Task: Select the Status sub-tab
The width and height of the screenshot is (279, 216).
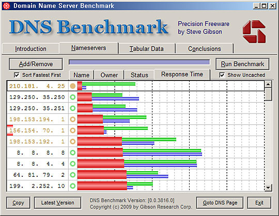Action: (139, 75)
